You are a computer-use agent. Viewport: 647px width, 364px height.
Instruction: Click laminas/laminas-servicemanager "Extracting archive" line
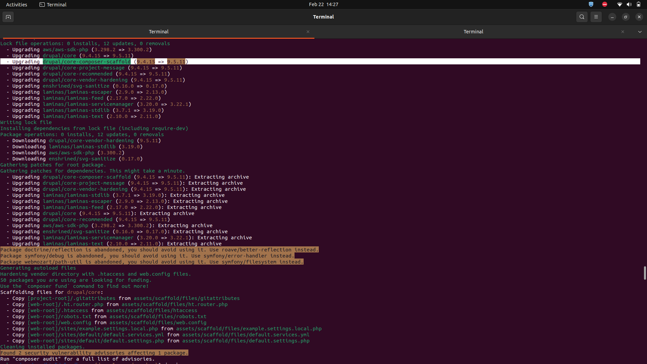pos(129,238)
